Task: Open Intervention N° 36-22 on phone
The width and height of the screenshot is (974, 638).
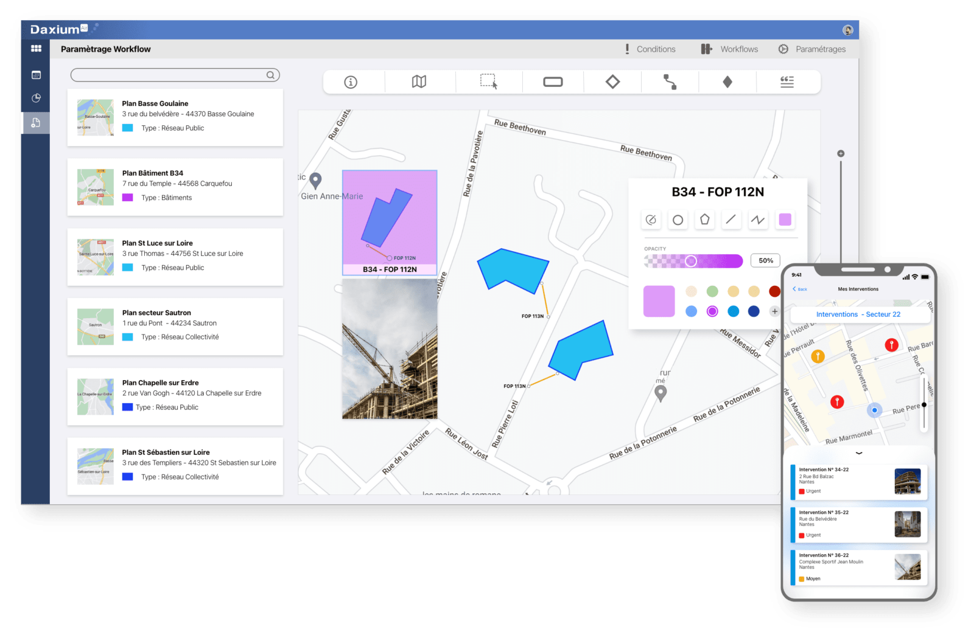Action: pyautogui.click(x=859, y=567)
